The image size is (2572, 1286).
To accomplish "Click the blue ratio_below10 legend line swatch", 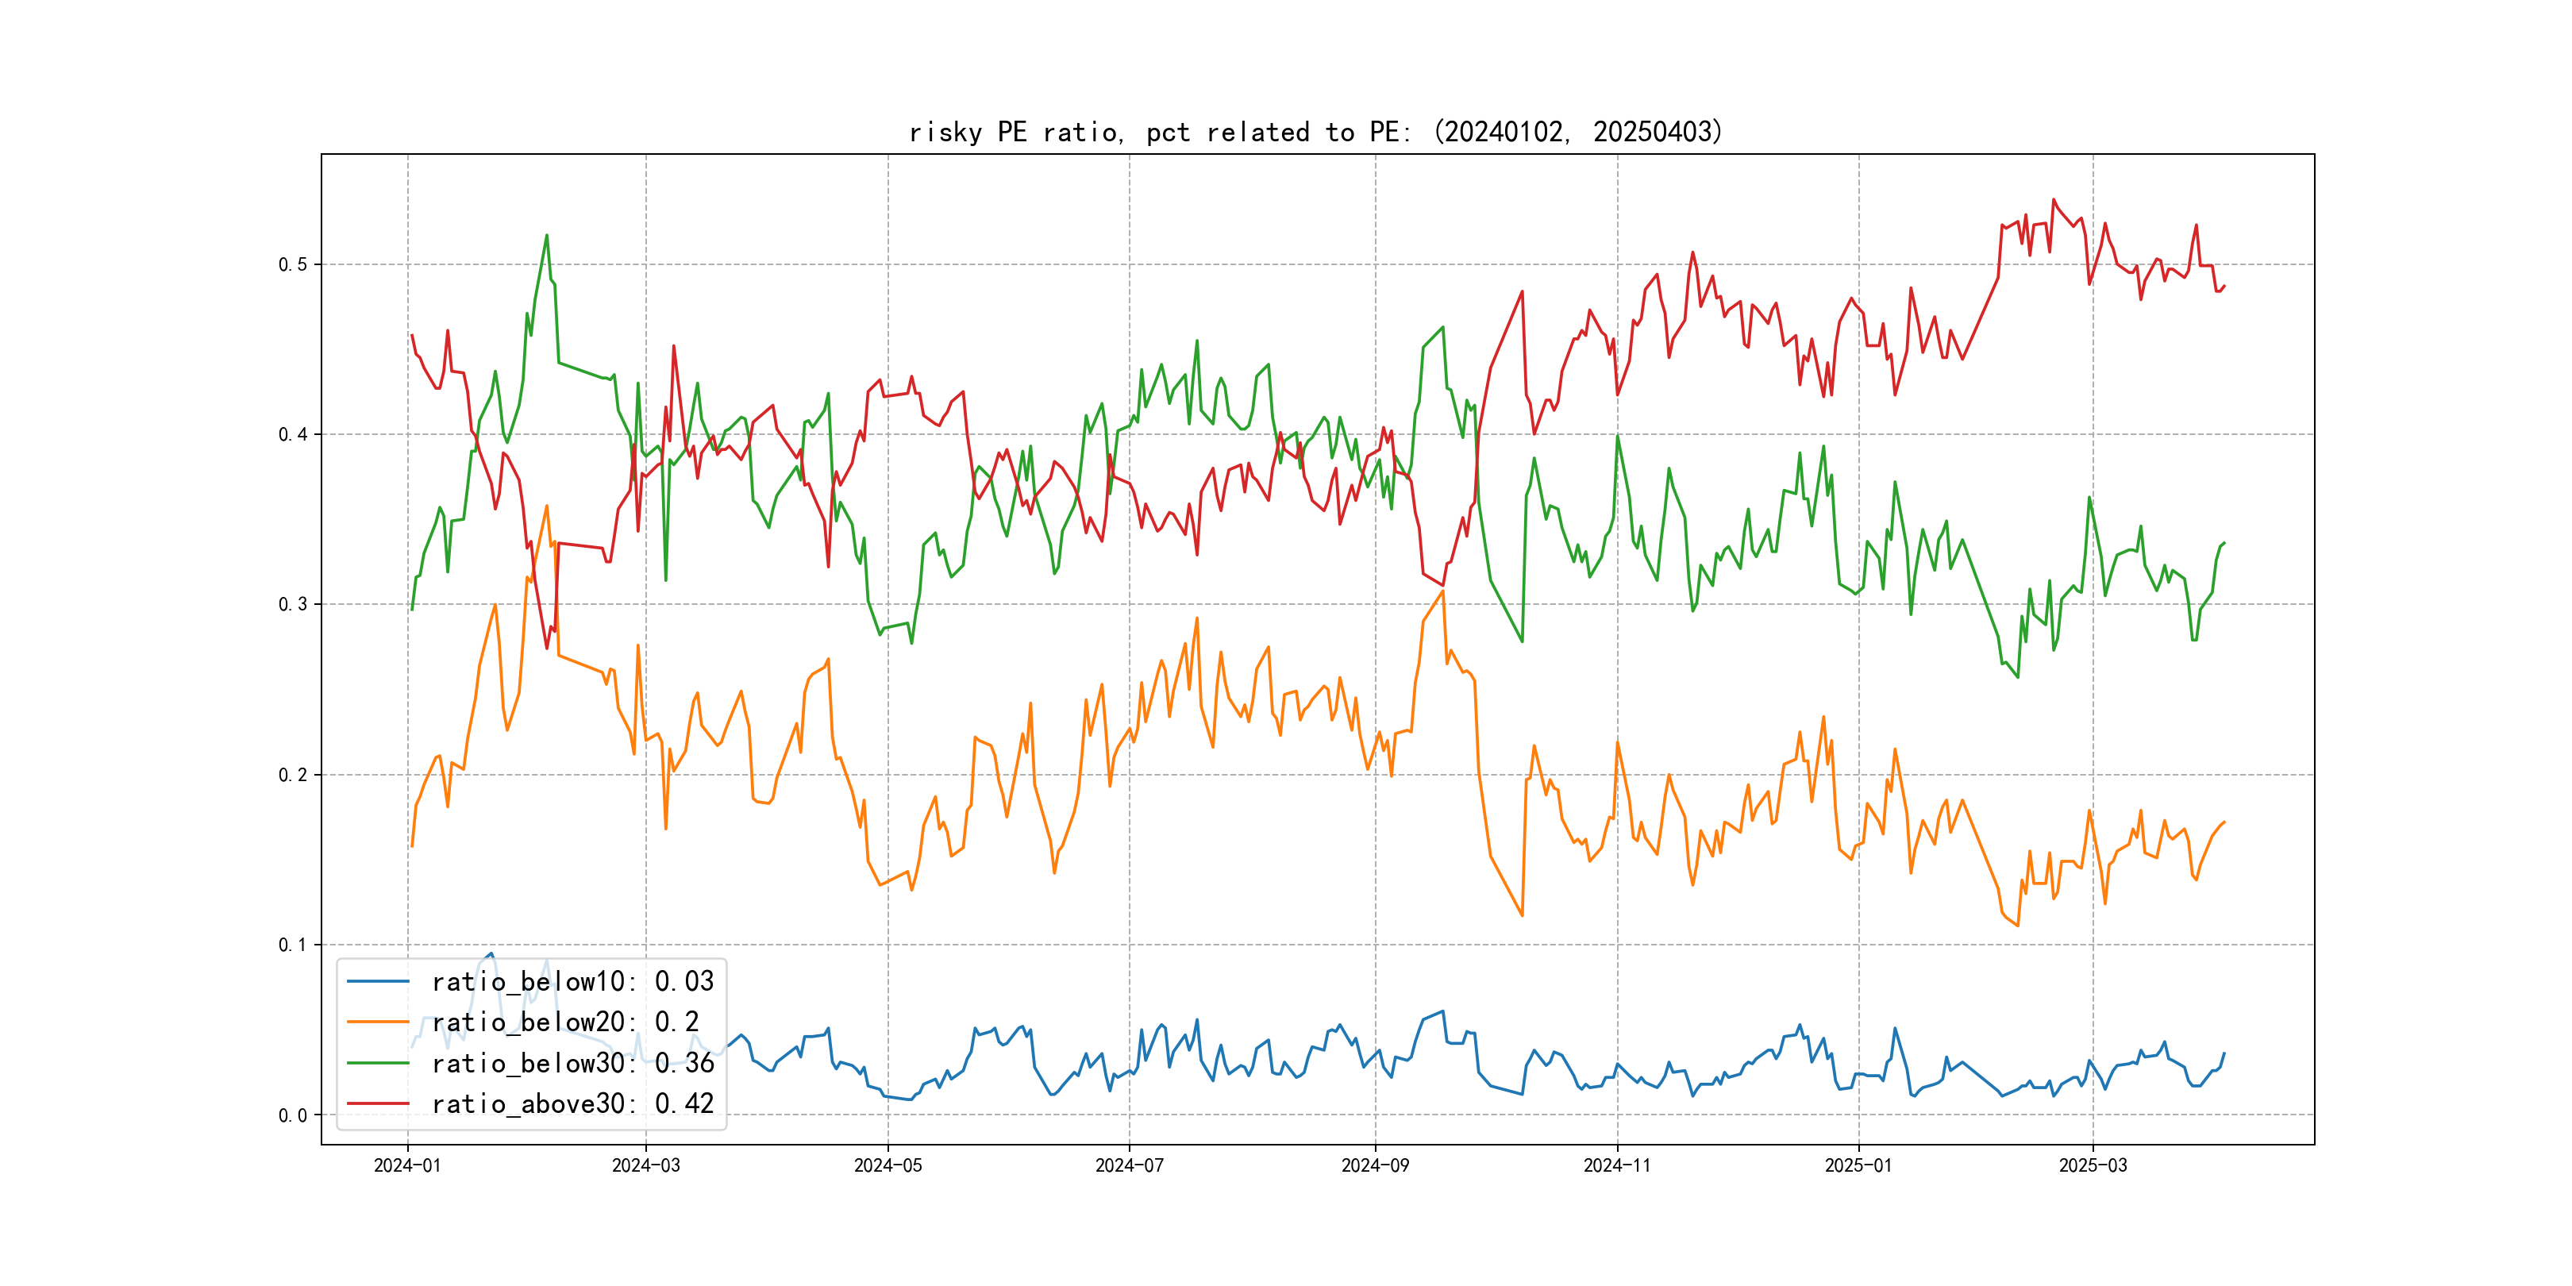I will coord(377,981).
